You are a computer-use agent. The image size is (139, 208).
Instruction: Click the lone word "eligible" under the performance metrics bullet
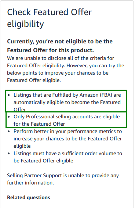[x=22, y=146]
